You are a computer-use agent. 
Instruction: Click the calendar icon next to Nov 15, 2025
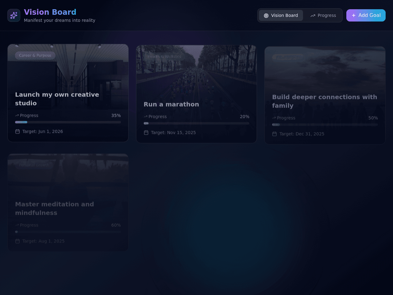(146, 133)
